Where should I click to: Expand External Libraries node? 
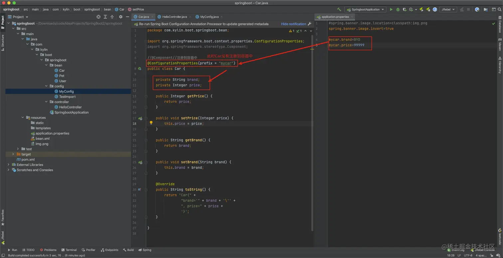pyautogui.click(x=9, y=165)
